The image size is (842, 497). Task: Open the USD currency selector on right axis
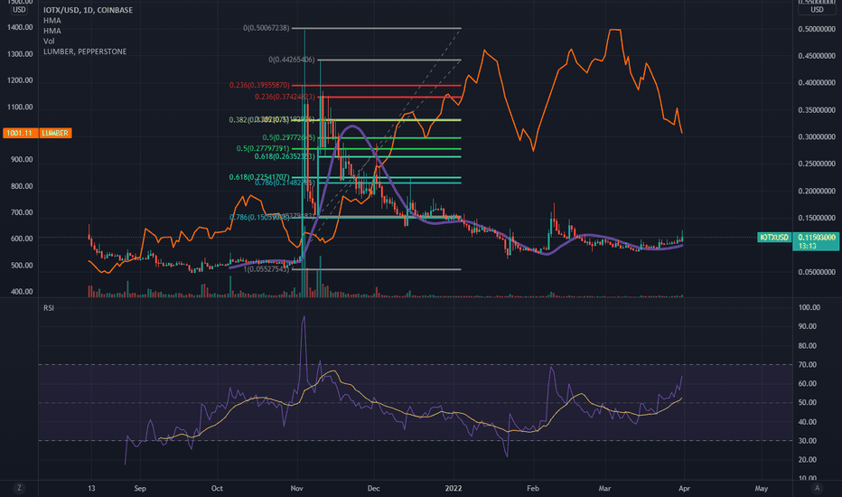(x=817, y=10)
